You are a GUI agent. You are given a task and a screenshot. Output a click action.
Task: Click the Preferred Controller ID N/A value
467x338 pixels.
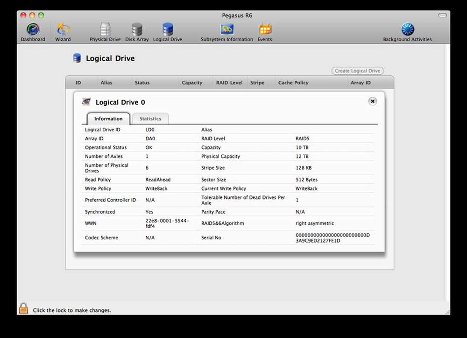pos(150,200)
